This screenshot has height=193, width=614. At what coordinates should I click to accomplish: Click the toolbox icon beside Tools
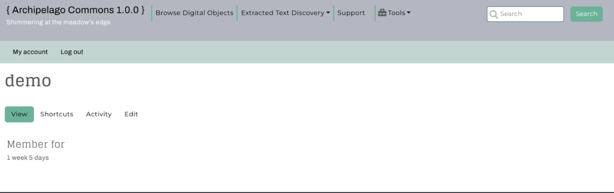(382, 13)
